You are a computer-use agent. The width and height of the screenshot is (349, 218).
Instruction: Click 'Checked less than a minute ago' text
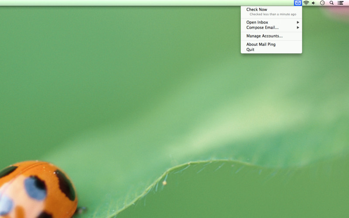click(x=273, y=14)
